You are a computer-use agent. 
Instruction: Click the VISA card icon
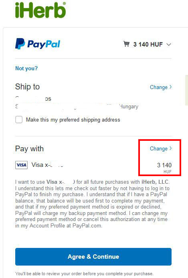pos(21,165)
